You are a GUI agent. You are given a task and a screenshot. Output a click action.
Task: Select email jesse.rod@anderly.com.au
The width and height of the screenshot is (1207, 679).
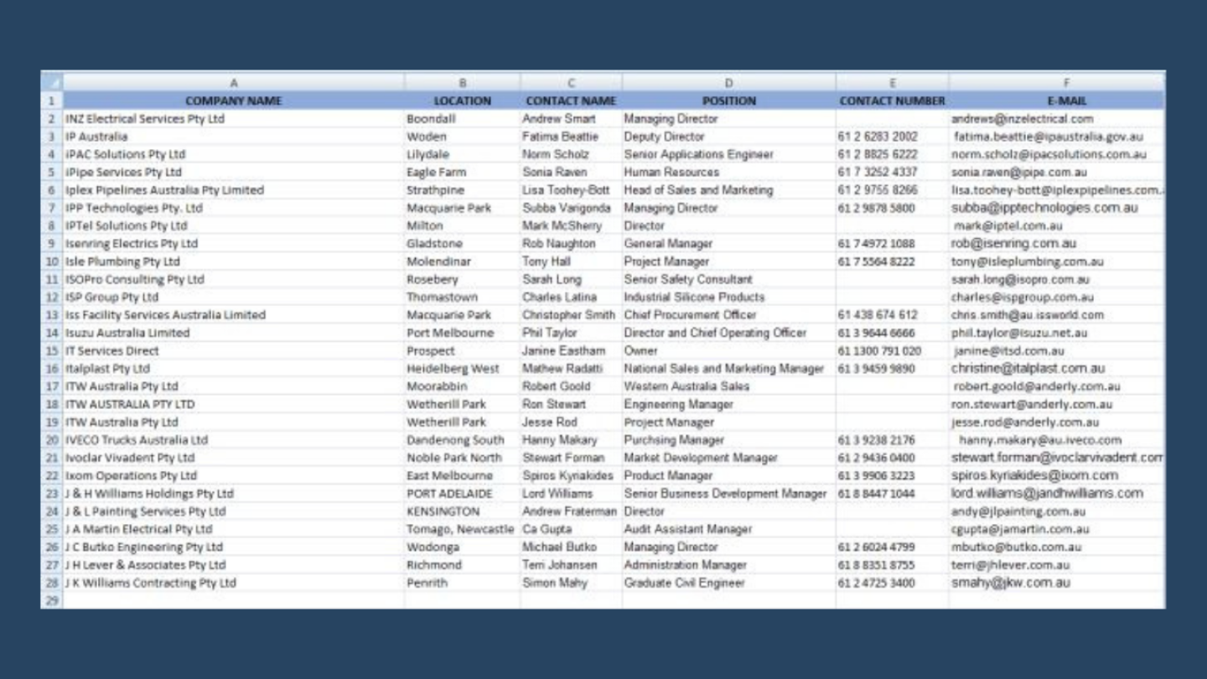1056,422
